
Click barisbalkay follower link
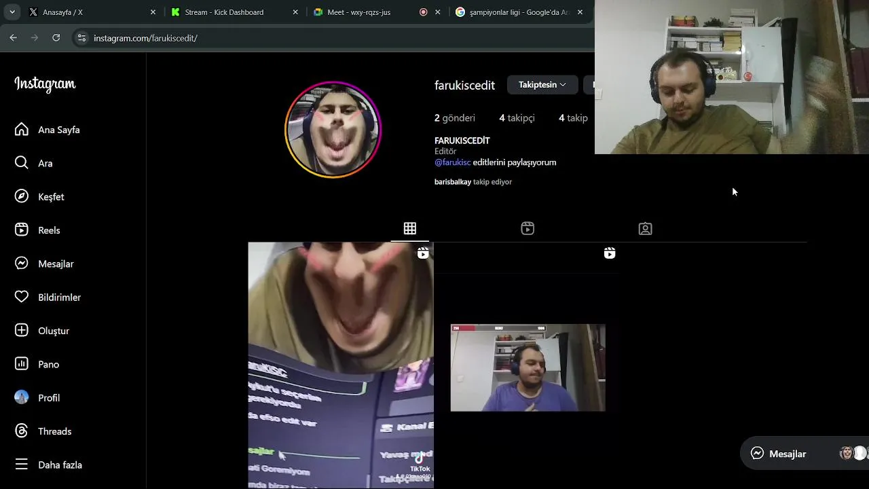pyautogui.click(x=453, y=182)
